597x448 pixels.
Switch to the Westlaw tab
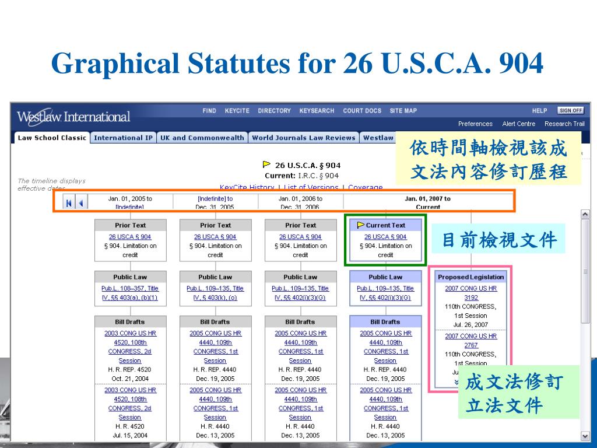[378, 138]
